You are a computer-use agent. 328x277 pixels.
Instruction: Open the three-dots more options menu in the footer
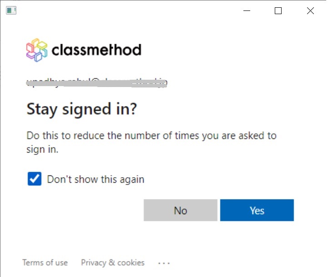[164, 263]
